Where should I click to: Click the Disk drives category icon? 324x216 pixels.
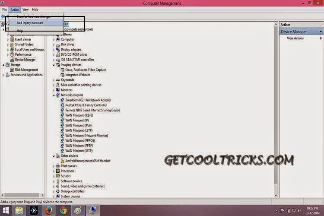point(58,44)
